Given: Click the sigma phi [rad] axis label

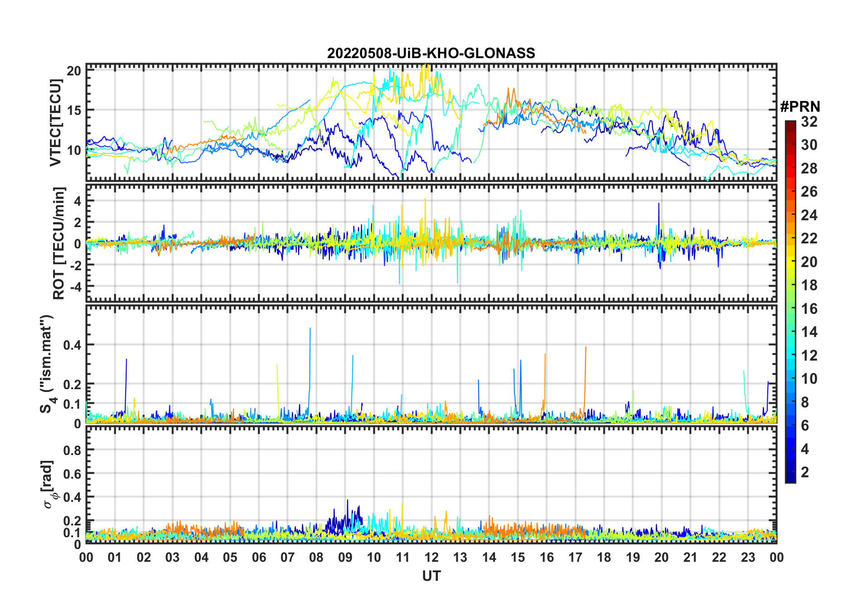Looking at the screenshot, I should [x=49, y=485].
